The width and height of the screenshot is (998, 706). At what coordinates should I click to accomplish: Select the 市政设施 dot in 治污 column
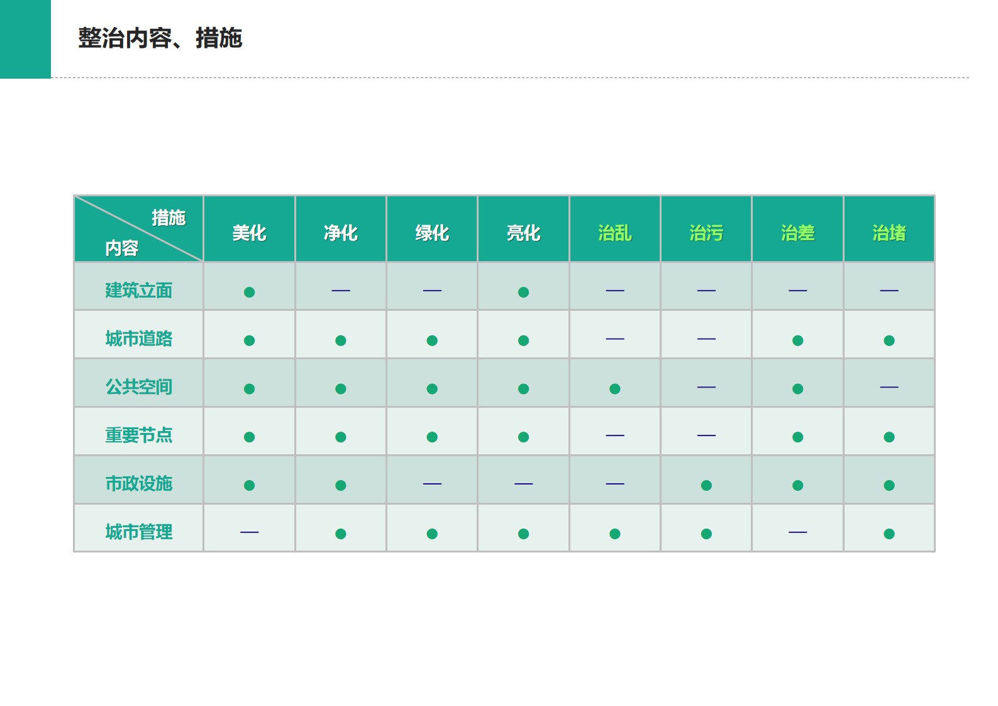[x=706, y=485]
